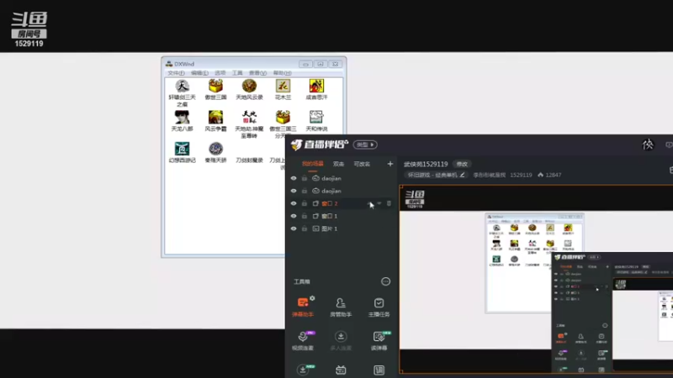Open settings gear on 弹幕助手 tool
Viewport: 673px width, 378px height.
[x=312, y=298]
